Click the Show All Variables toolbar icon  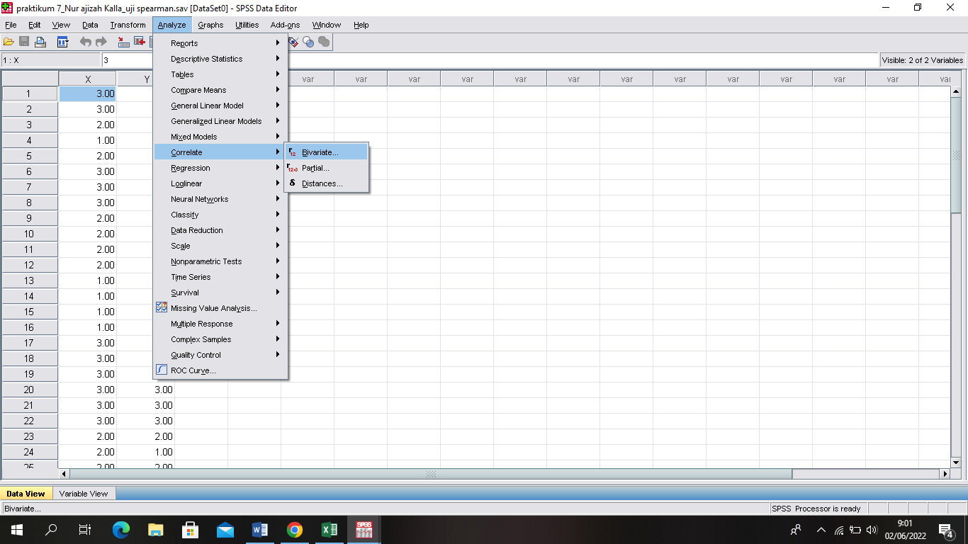325,42
